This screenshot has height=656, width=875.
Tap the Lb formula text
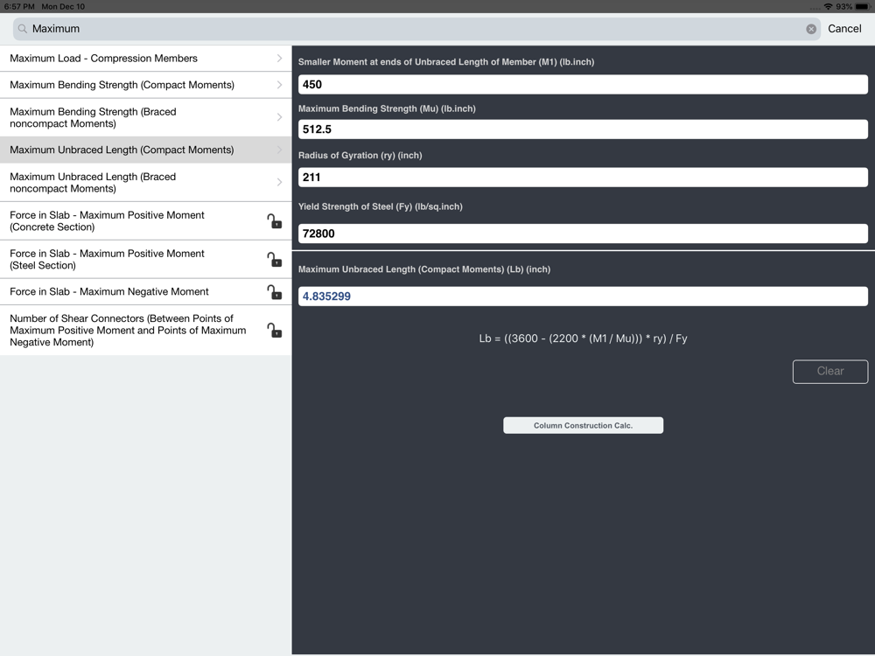pos(583,338)
